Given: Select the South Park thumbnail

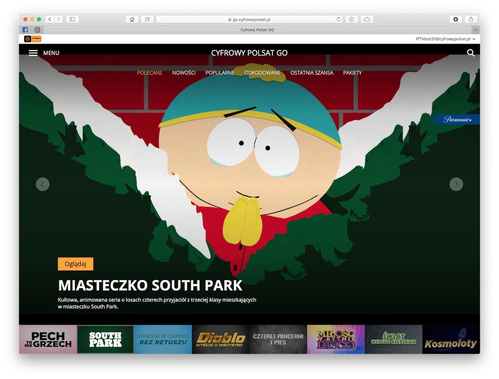Looking at the screenshot, I should tap(106, 340).
